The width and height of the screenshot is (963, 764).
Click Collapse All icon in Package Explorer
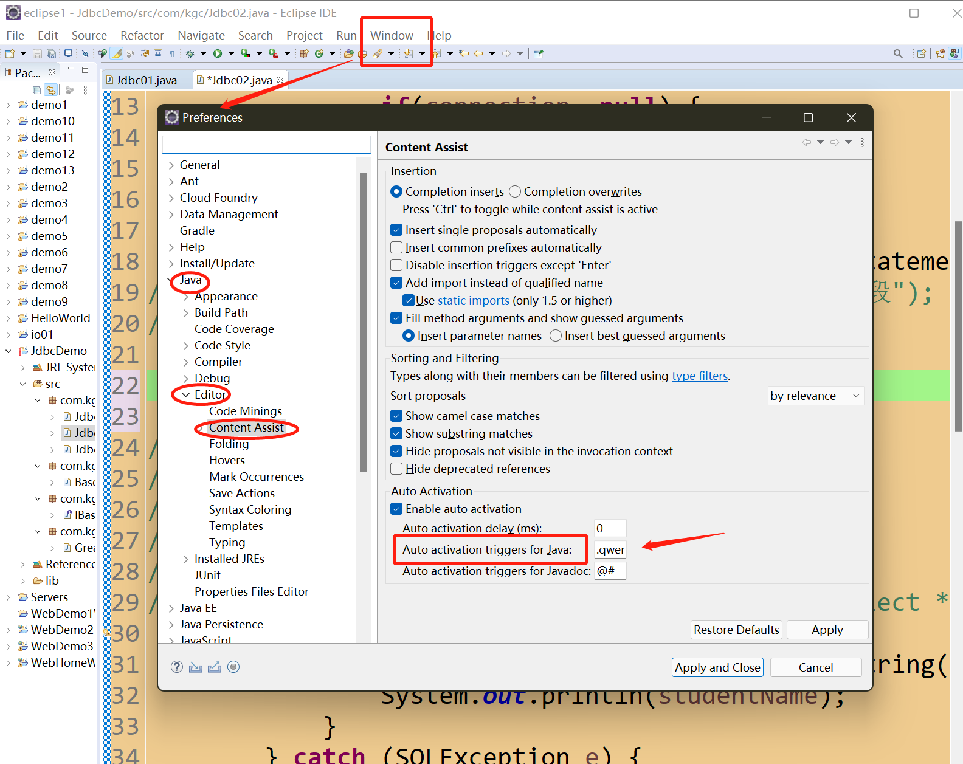click(36, 90)
